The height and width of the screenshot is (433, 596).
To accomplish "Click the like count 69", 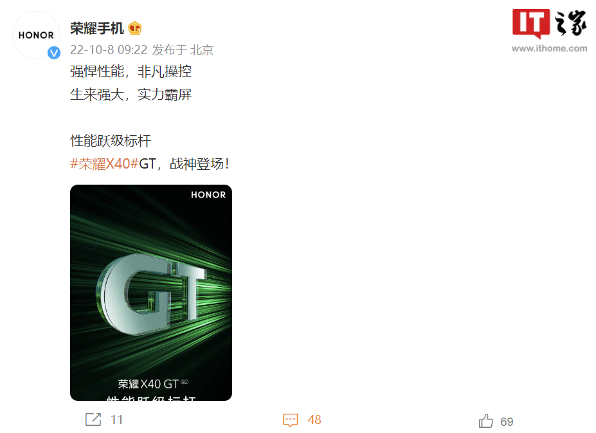I will (x=507, y=421).
